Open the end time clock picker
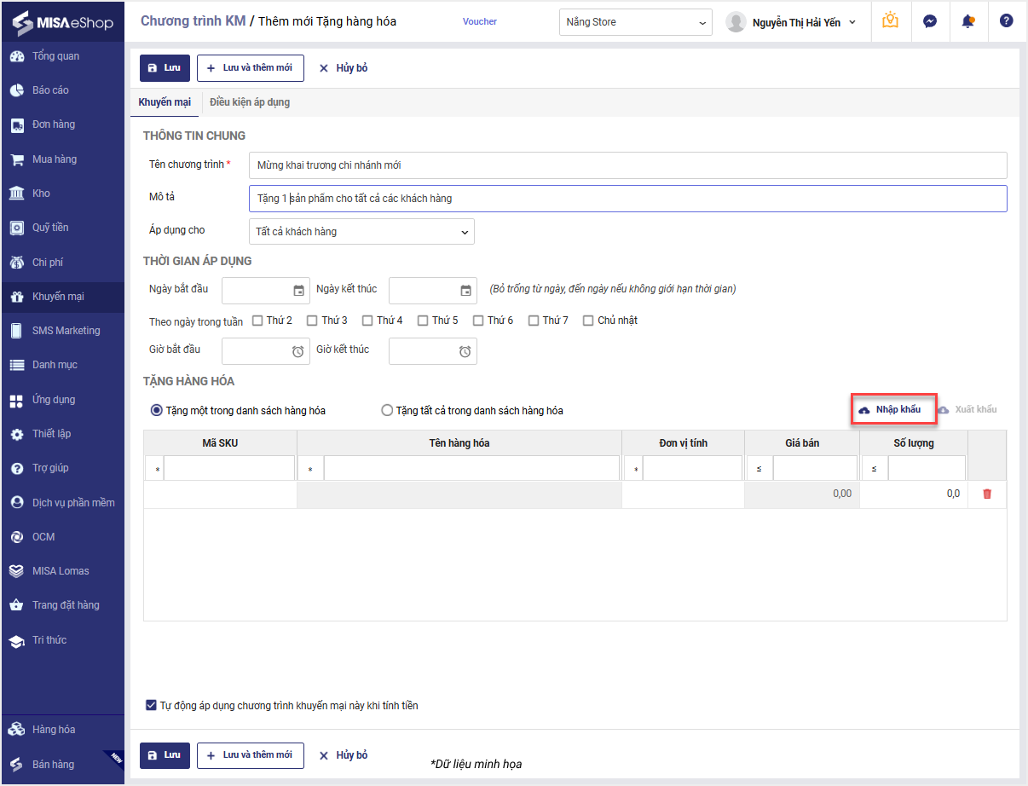The height and width of the screenshot is (786, 1028). click(x=465, y=351)
